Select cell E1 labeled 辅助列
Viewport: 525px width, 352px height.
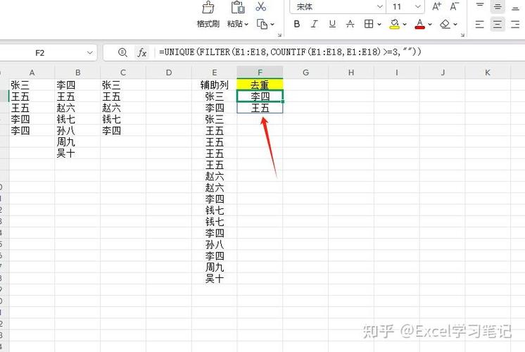pyautogui.click(x=214, y=84)
